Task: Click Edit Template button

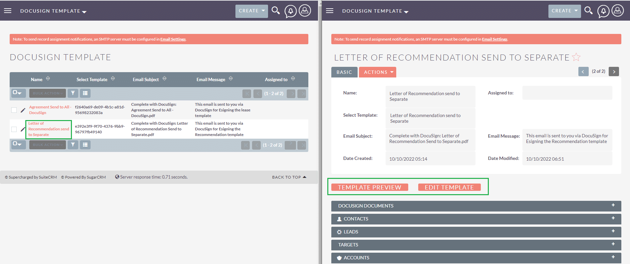Action: [x=449, y=187]
